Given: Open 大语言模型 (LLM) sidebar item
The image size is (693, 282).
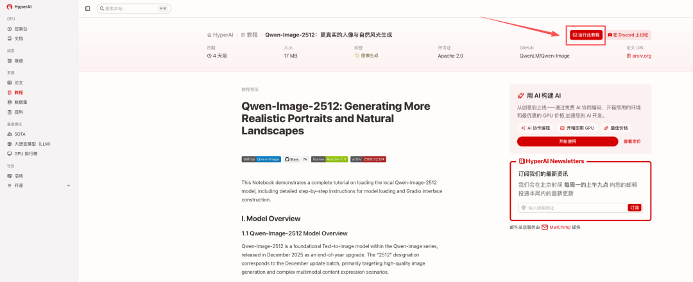Looking at the screenshot, I should (x=31, y=144).
